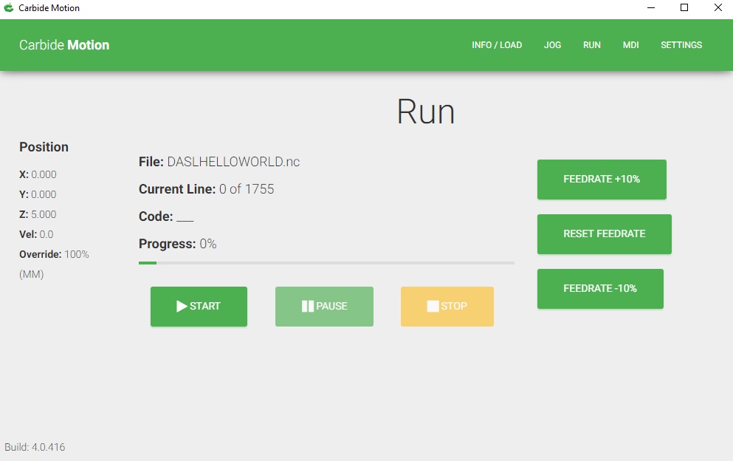Increase feedrate with FEEDRATE +10%
This screenshot has width=733, height=461.
tap(602, 180)
